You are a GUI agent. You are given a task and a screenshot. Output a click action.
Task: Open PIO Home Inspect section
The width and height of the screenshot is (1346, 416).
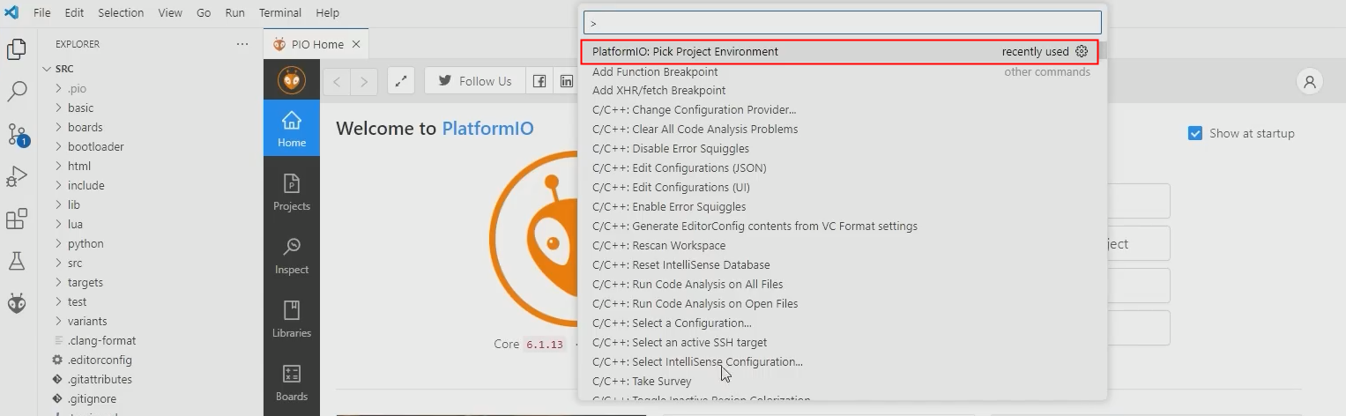pos(292,256)
